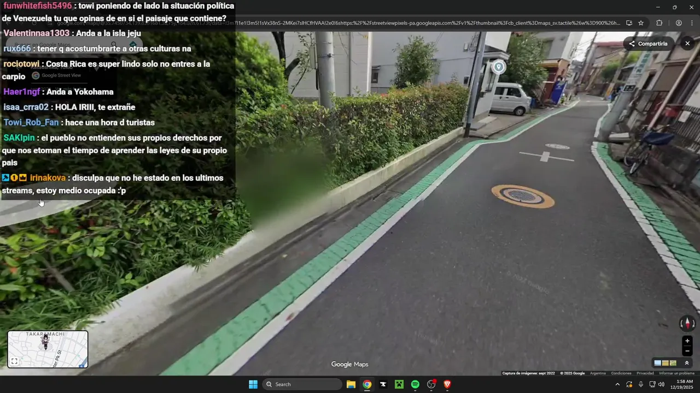This screenshot has height=393, width=700.
Task: Show hidden system tray icons
Action: tap(617, 384)
